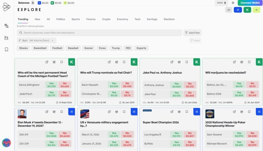Buy Yes on Kevin Hassett at $0.545

114,85
